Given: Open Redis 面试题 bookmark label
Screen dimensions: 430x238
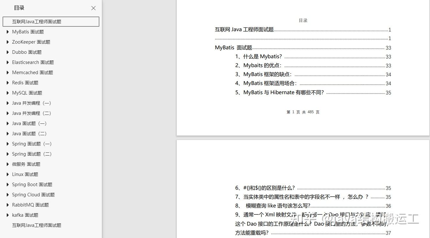Looking at the screenshot, I should (25, 83).
